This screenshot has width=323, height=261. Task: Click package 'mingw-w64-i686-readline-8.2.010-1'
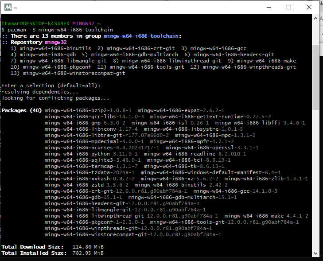pyautogui.click(x=195, y=154)
